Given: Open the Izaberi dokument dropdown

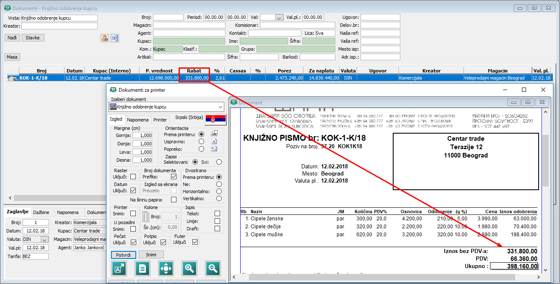Looking at the screenshot, I should tap(167, 107).
